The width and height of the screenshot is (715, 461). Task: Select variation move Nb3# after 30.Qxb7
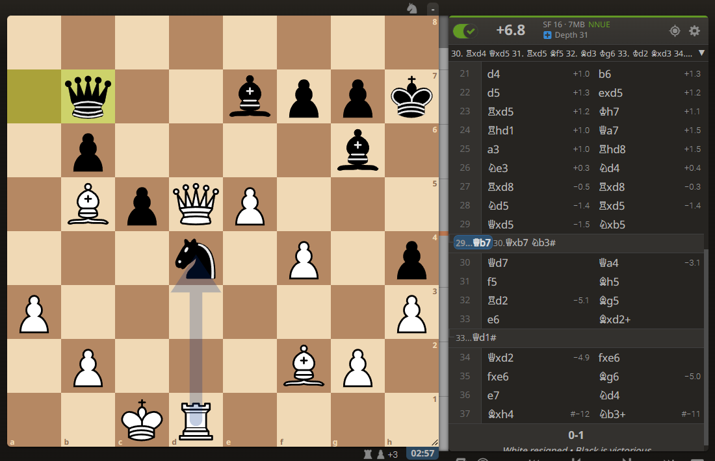pyautogui.click(x=543, y=243)
